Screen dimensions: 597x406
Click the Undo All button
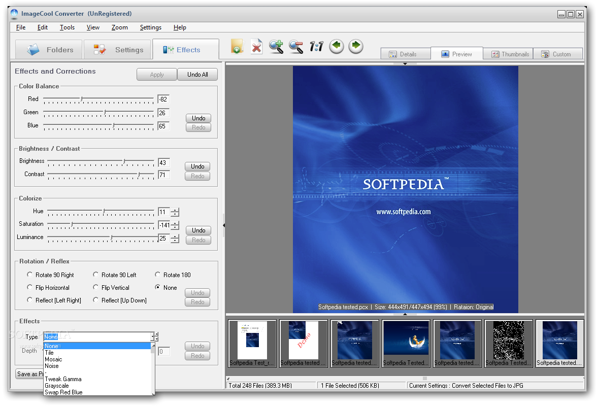197,75
